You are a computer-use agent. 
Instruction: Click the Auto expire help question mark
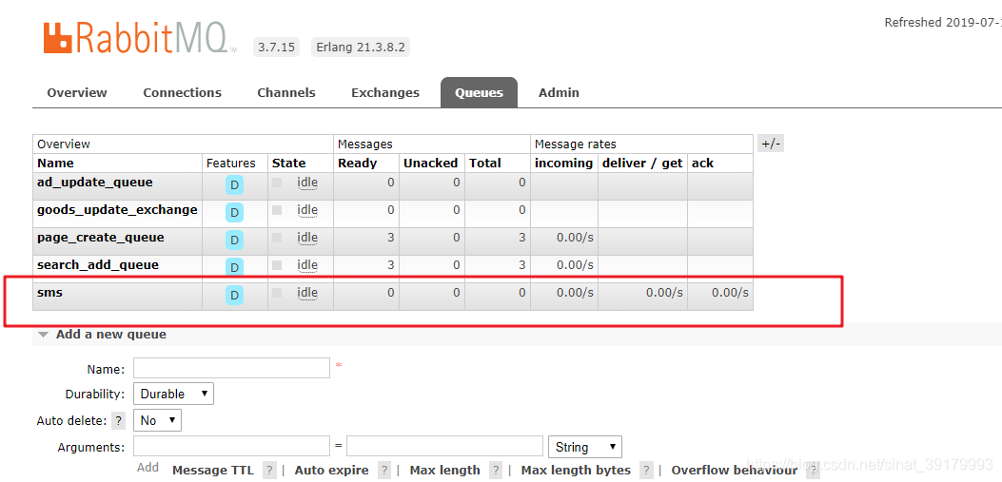[384, 471]
